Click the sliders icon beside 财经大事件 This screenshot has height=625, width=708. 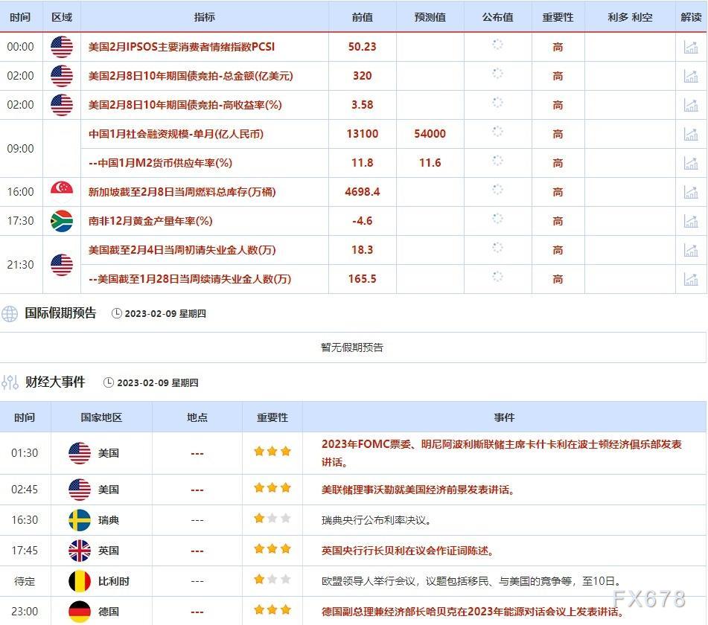10,382
